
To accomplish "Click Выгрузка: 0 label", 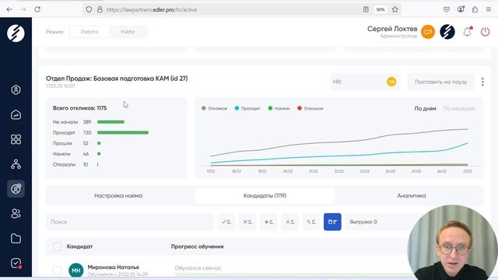I will click(x=363, y=222).
